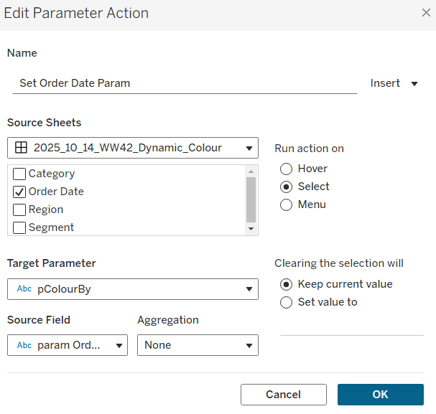Screen dimensions: 436x414
Task: Select the Set value to radio option
Action: click(286, 302)
